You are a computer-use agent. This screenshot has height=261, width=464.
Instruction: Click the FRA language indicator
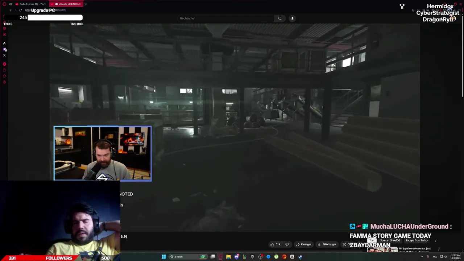tap(435, 257)
